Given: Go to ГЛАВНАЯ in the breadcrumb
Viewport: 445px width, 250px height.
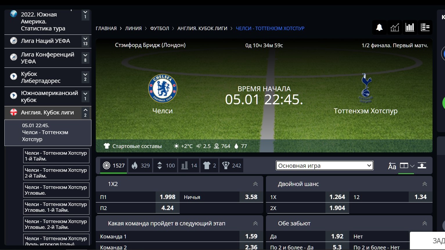Looking at the screenshot, I should [x=106, y=28].
